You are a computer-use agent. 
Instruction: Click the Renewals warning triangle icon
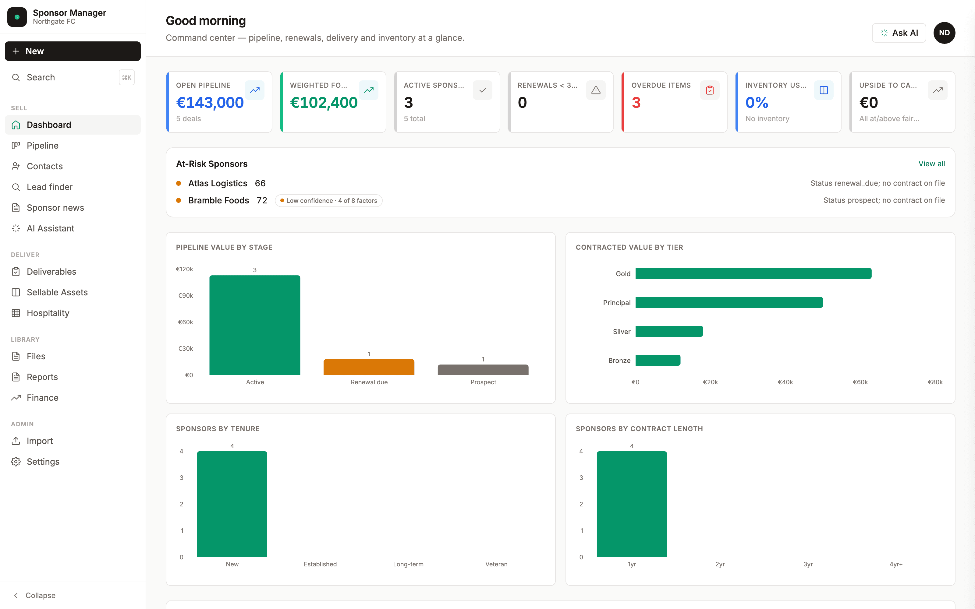point(596,90)
